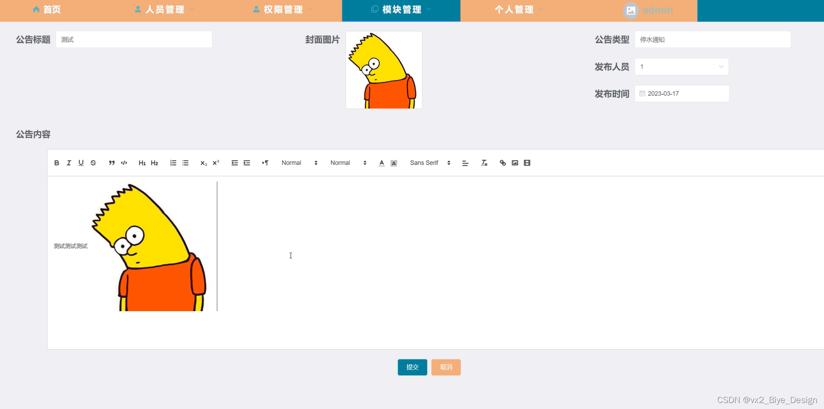Click the calendar icon in date field
This screenshot has width=824, height=409.
tap(642, 93)
